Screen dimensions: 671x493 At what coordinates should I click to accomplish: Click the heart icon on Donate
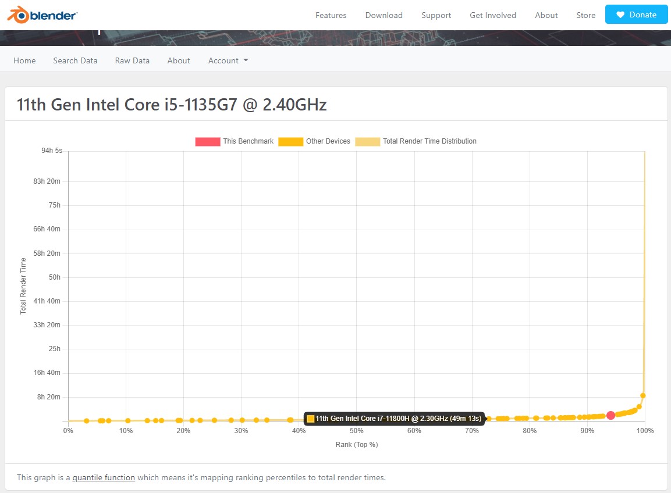[620, 15]
